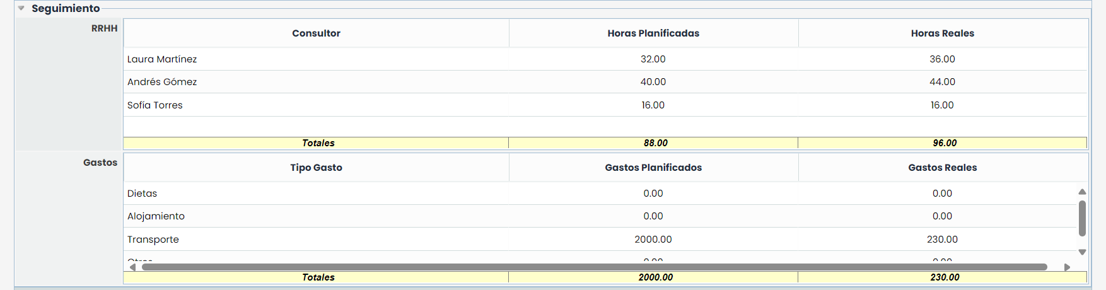Select the Dietas expense row
This screenshot has height=290, width=1106.
(143, 194)
